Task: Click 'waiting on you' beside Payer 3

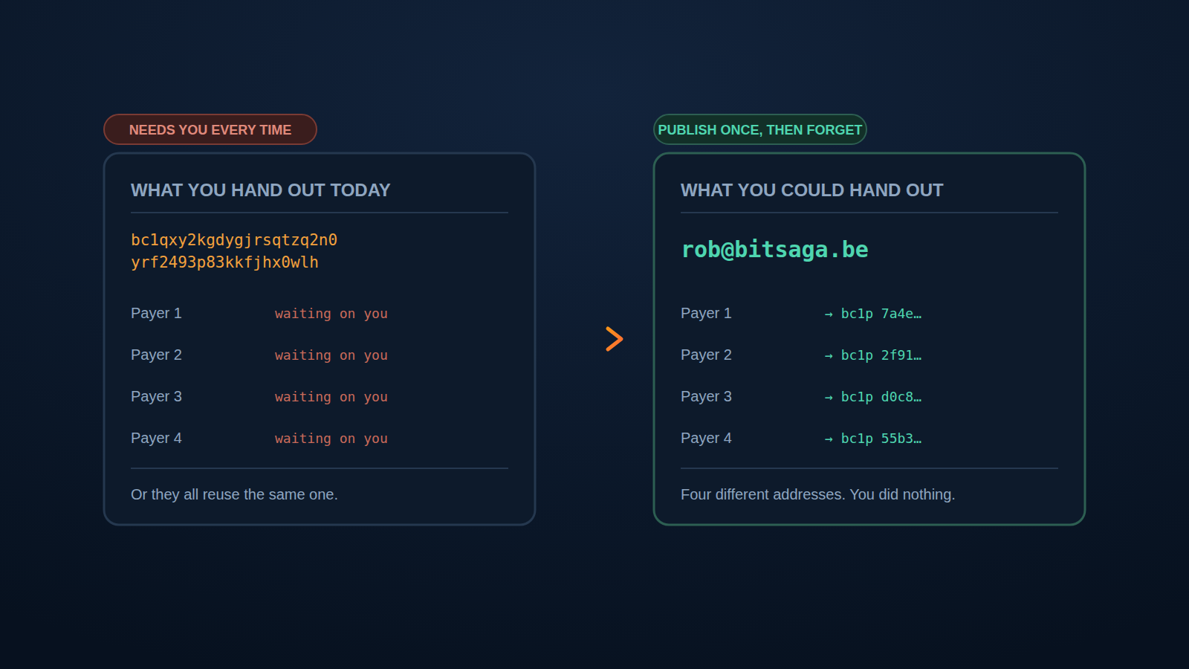Action: (x=331, y=397)
